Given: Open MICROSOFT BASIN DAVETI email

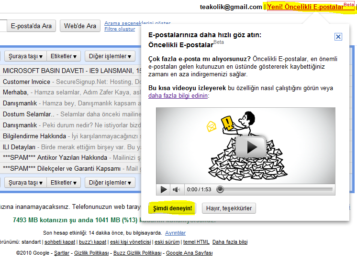Looking at the screenshot, I should tap(70, 71).
